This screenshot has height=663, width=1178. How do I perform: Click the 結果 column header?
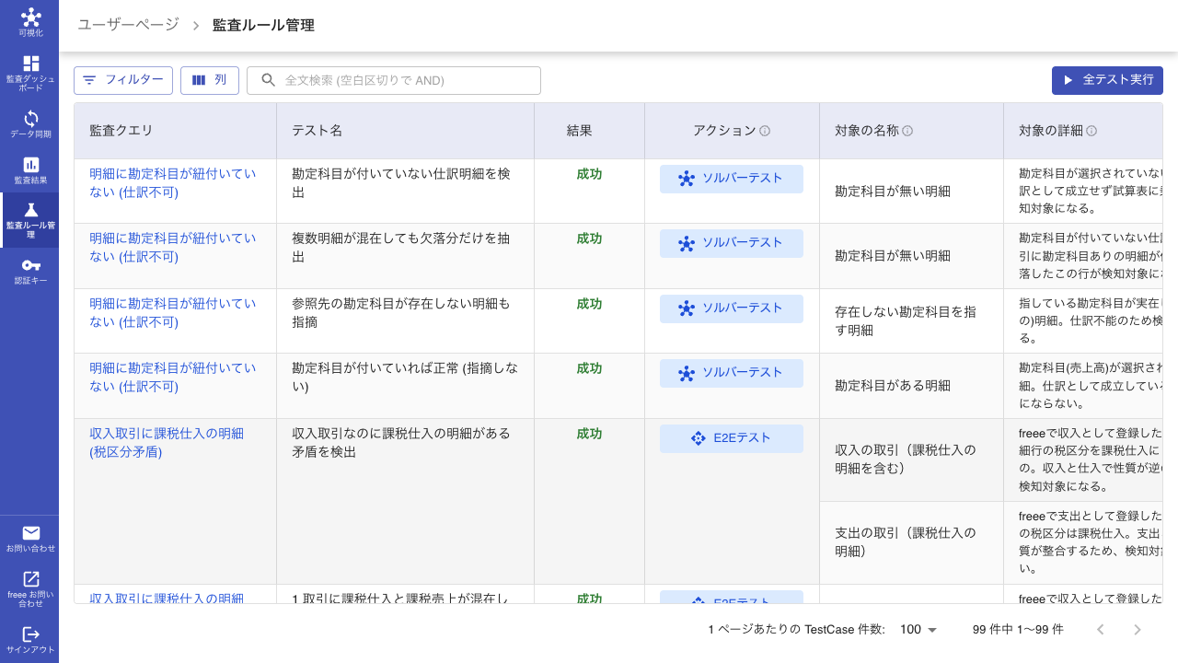click(589, 131)
